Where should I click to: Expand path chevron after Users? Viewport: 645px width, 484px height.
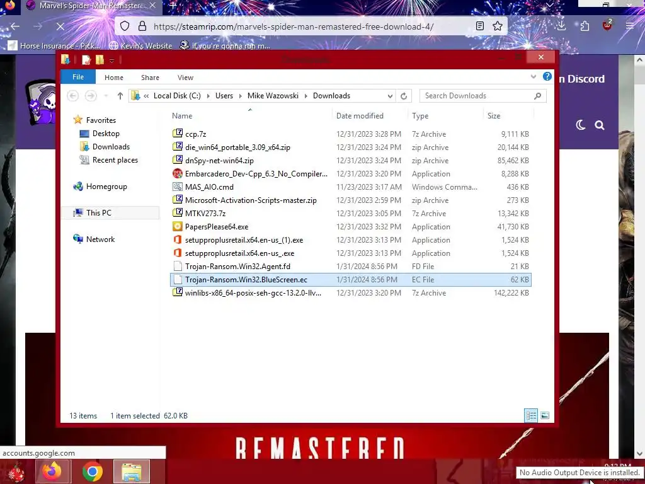(240, 96)
